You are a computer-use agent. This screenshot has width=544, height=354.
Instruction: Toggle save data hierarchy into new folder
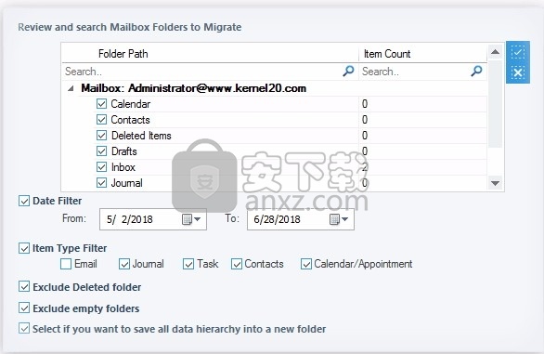(24, 329)
